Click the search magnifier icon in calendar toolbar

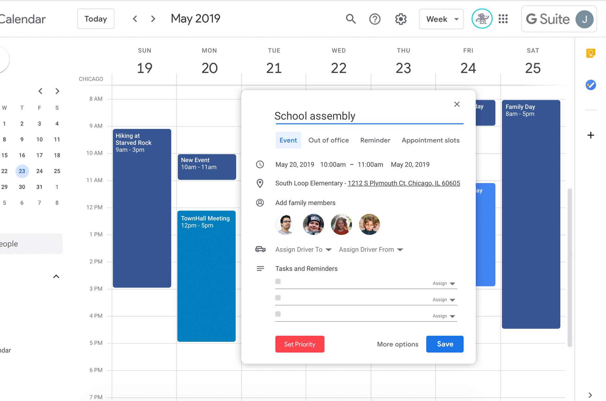coord(351,19)
